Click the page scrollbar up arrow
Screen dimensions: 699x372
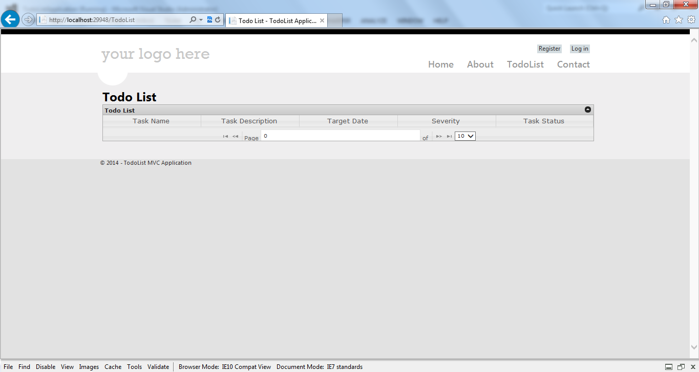(x=694, y=40)
